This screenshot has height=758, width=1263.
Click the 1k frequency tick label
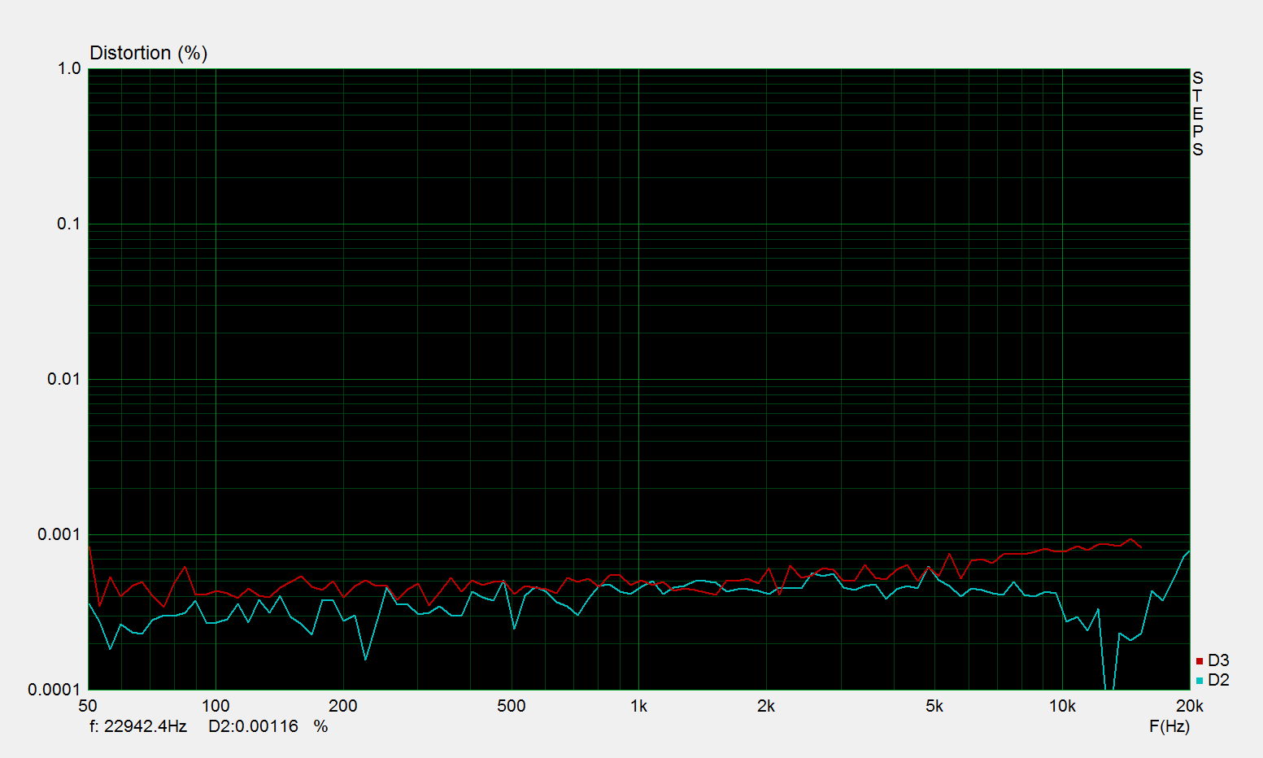pos(639,706)
